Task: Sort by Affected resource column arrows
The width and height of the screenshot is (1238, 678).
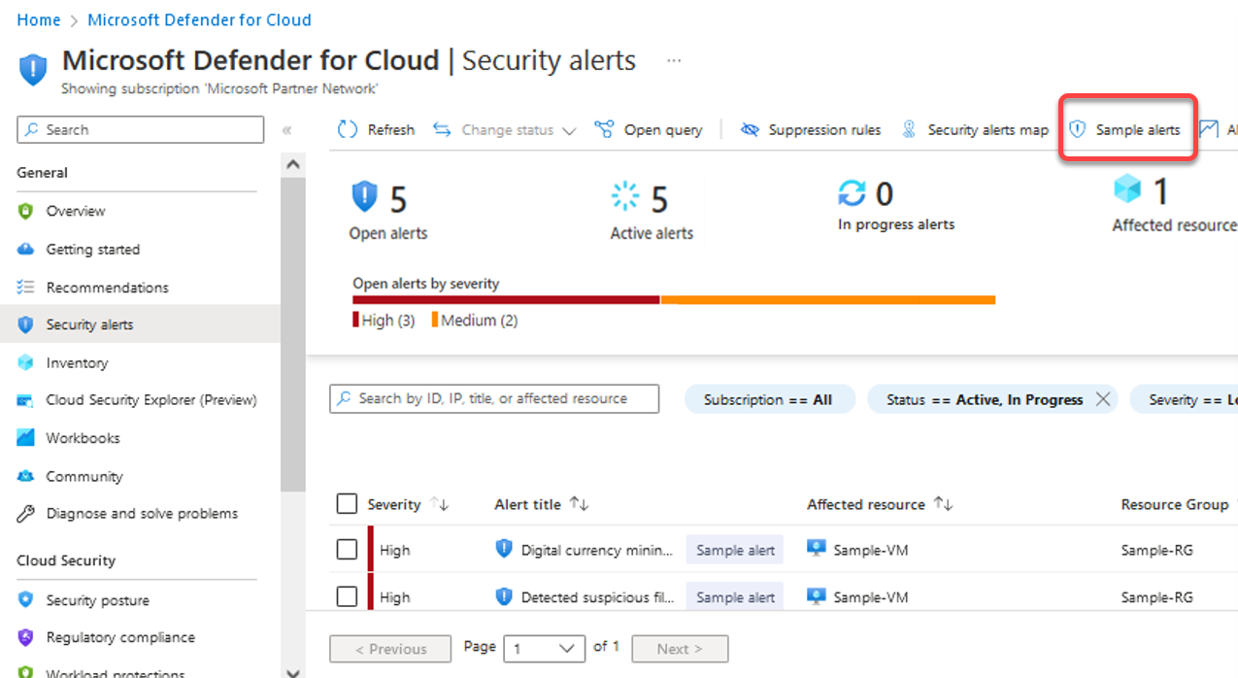Action: (943, 504)
